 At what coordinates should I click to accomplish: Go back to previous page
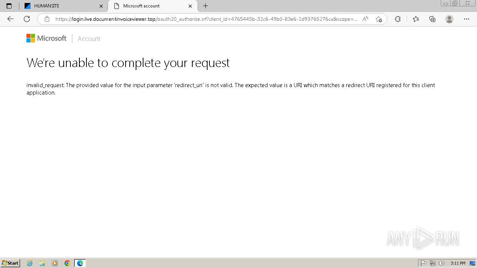coord(10,19)
